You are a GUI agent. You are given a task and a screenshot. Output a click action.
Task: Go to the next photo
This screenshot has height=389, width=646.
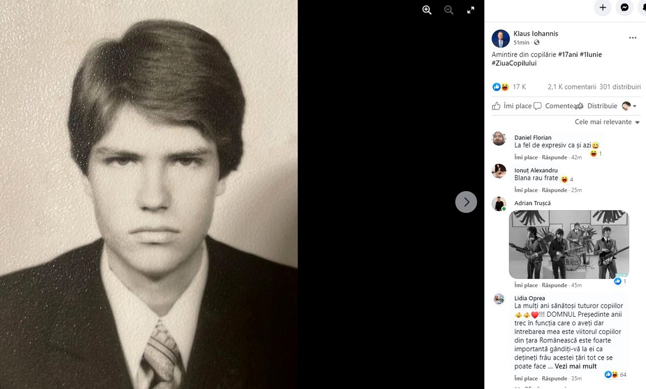coord(466,202)
